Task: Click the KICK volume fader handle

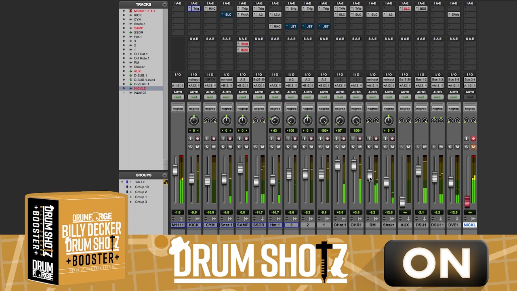Action: 191,178
